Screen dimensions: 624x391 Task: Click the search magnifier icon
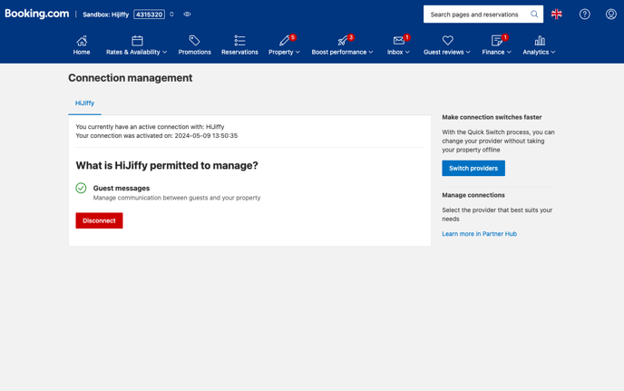click(534, 15)
